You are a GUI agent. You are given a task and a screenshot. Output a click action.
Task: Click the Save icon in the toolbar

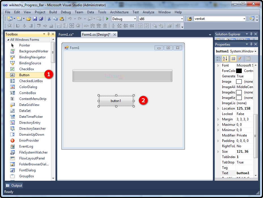[x=35, y=19]
